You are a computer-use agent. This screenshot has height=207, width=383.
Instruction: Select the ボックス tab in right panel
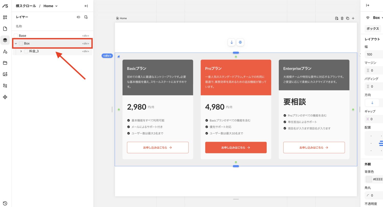point(373,29)
